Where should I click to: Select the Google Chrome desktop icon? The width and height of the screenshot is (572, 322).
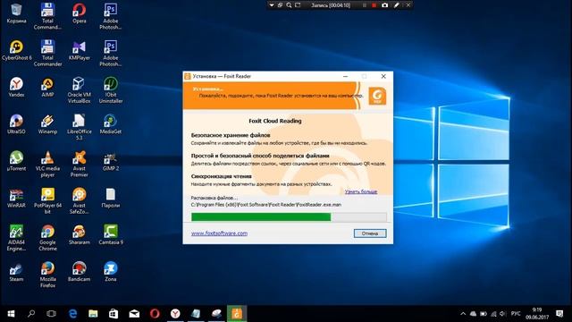click(47, 237)
